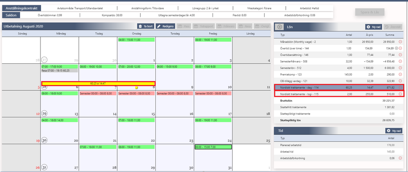
Task: Remove the Semesterfrånvaro - 508 row
Action: [x=400, y=61]
